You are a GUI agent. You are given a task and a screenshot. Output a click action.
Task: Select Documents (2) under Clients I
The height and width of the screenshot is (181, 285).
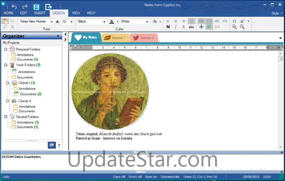click(x=31, y=94)
